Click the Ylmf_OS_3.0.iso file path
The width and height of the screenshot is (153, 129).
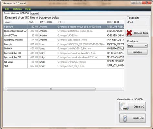[71, 66]
